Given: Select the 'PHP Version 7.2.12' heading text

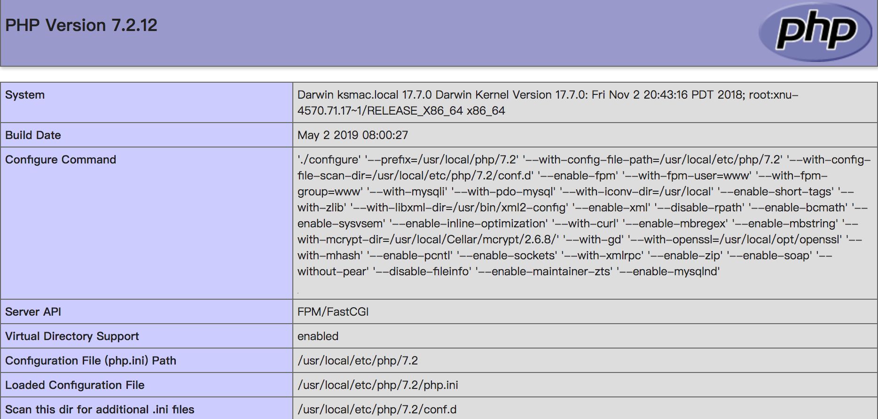Looking at the screenshot, I should coord(81,25).
